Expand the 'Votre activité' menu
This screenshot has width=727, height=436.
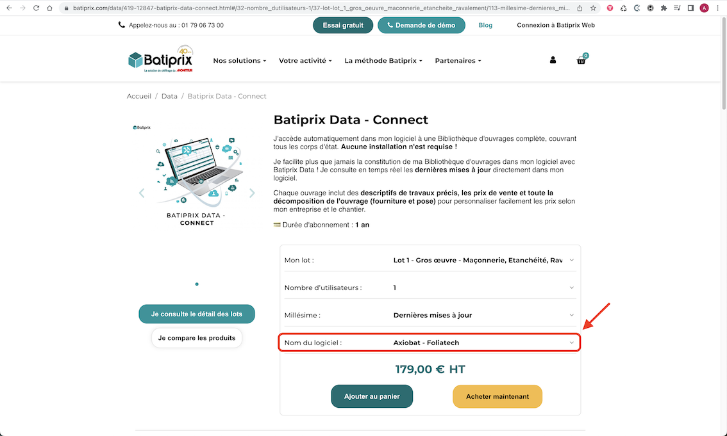305,61
